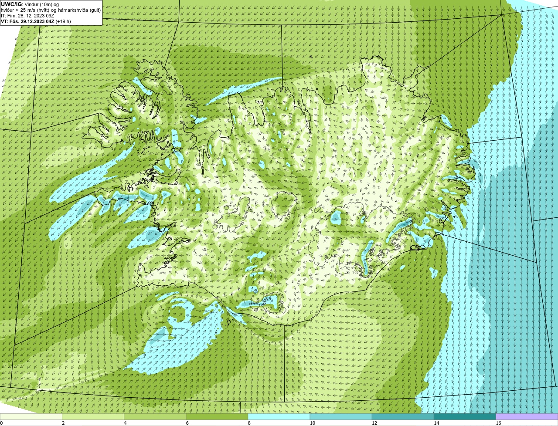This screenshot has width=558, height=426.
Task: Click the pale yellow 0–2 m/s colorbar segment
Action: point(31,416)
